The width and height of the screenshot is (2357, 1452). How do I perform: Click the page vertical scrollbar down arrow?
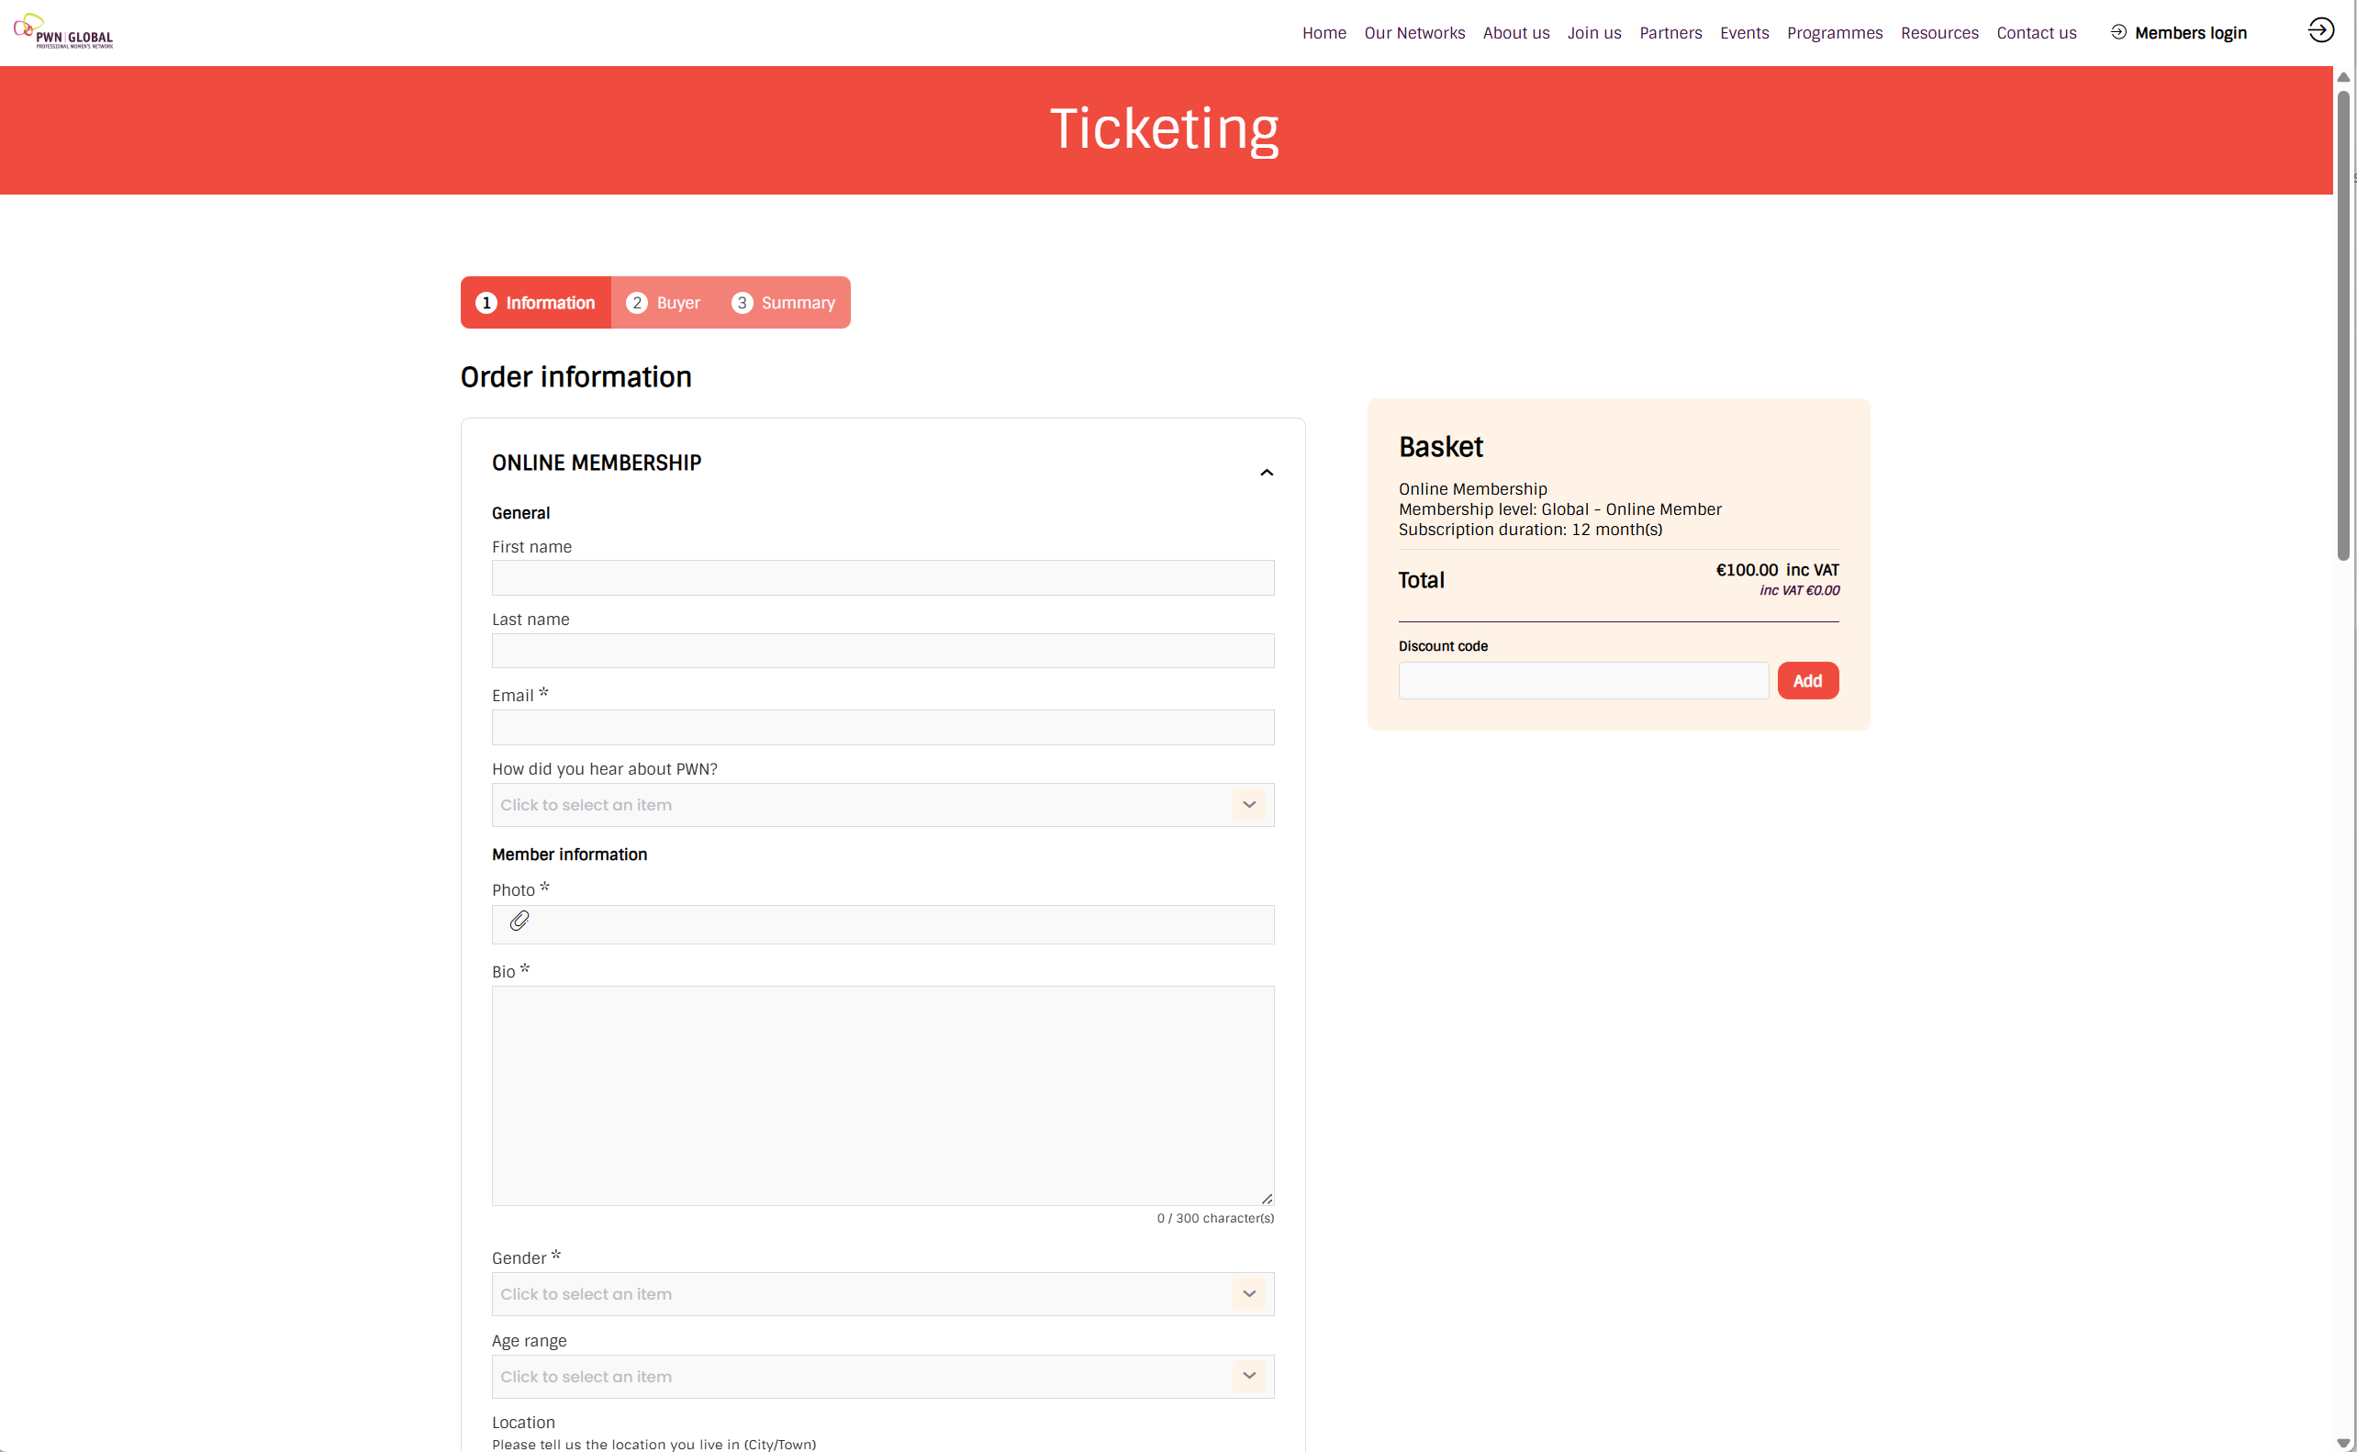2342,1444
